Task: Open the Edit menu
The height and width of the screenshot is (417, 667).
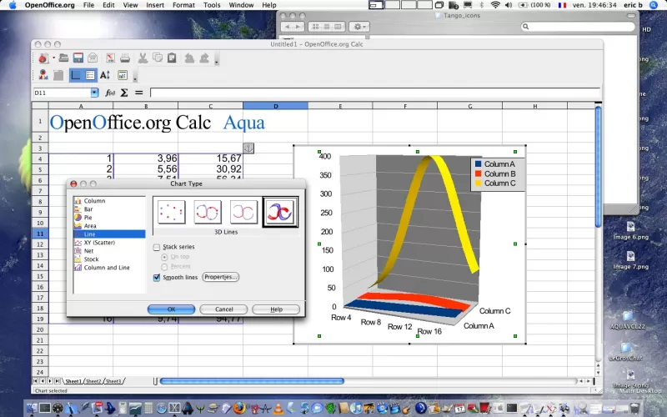Action: pos(108,5)
